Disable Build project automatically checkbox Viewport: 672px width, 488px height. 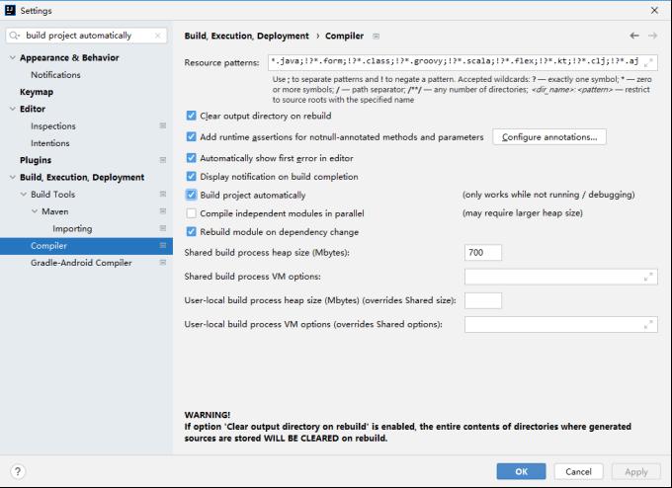click(191, 195)
